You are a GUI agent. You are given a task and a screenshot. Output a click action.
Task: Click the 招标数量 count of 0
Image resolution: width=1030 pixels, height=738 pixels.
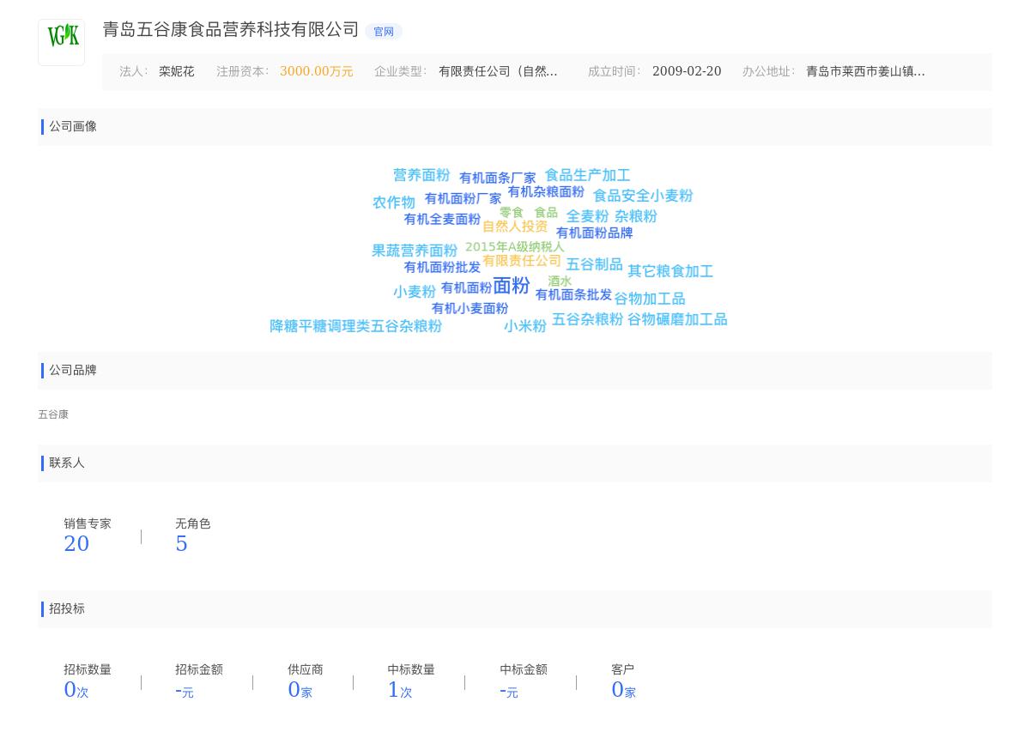point(70,690)
